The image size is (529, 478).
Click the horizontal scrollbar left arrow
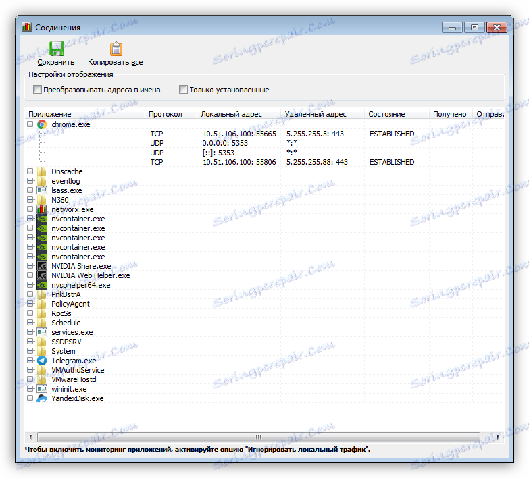[x=30, y=437]
